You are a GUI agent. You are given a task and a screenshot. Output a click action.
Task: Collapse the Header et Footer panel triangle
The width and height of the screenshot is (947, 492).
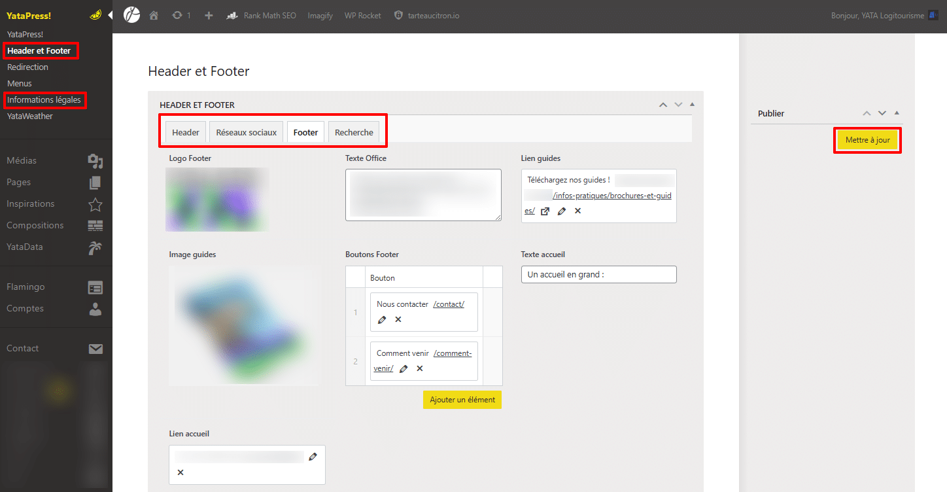(692, 105)
